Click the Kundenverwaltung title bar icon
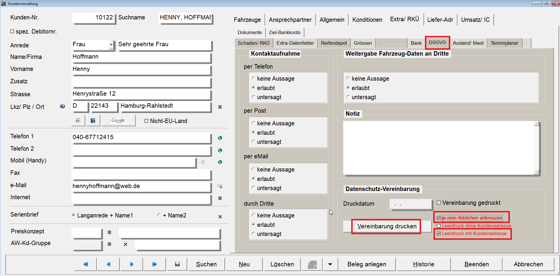 4,4
